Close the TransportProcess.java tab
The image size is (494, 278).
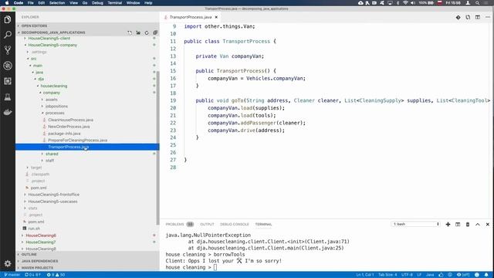coord(216,17)
